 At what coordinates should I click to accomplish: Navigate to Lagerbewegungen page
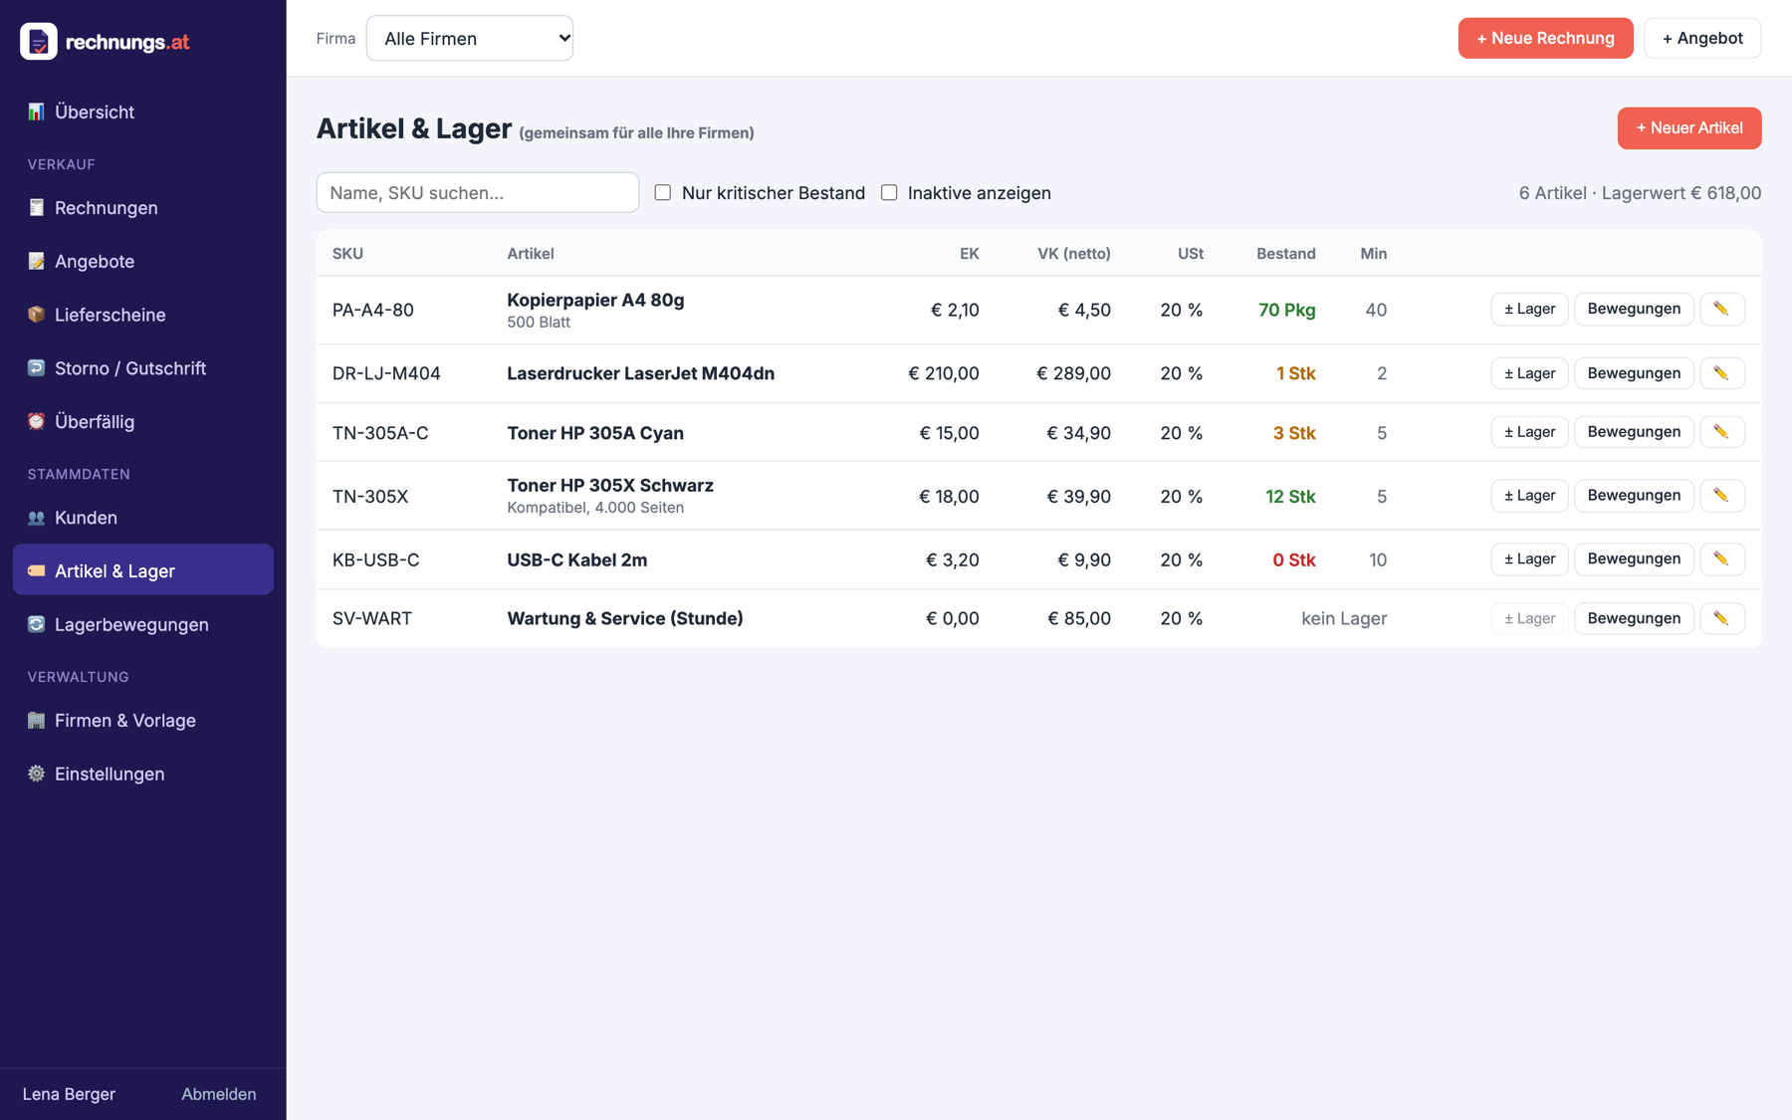[142, 624]
